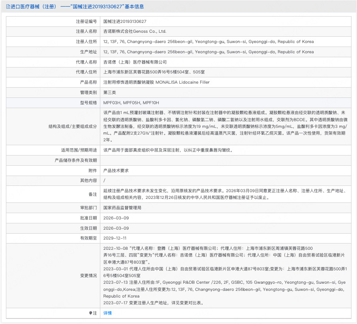
Task: Click the 代理人住所 label
Action: 86,72
